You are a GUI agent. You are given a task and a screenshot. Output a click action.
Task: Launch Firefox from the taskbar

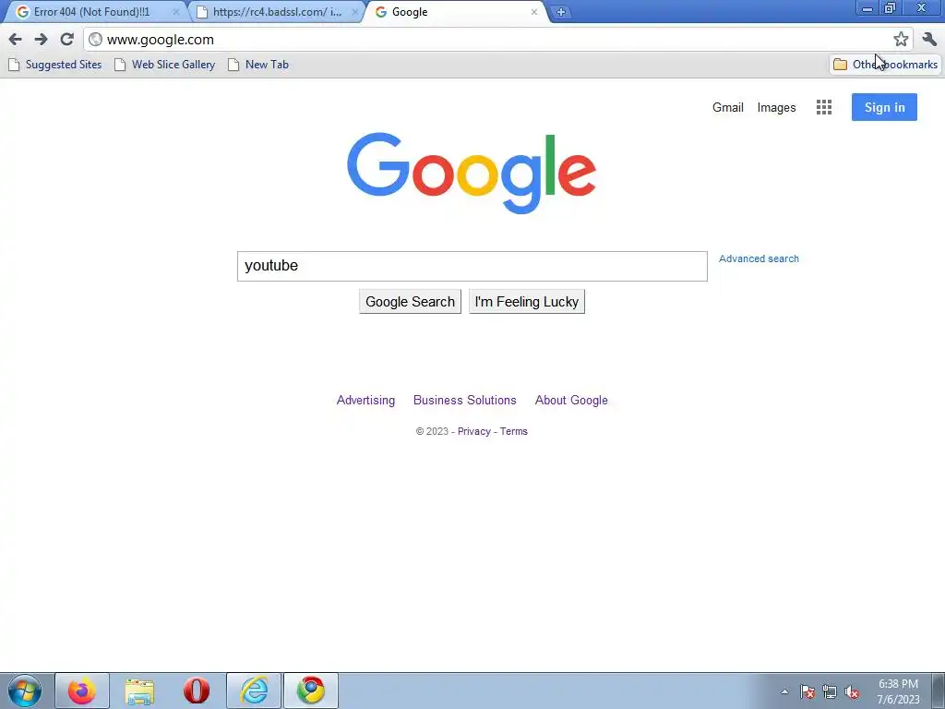pyautogui.click(x=82, y=691)
